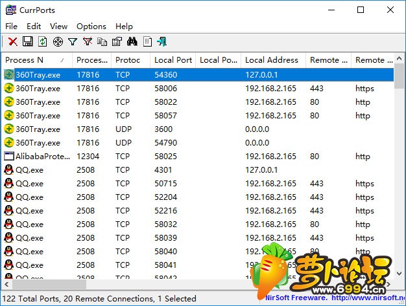Click the vertical scrollbar down arrow
The width and height of the screenshot is (406, 306).
click(400, 273)
